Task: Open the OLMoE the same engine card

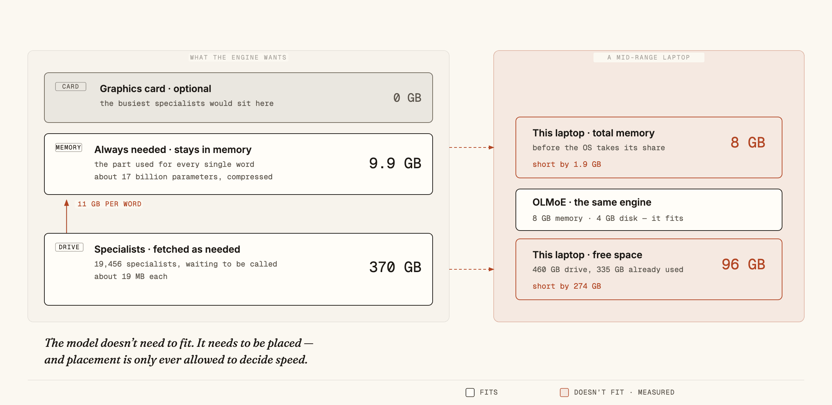Action: [649, 210]
